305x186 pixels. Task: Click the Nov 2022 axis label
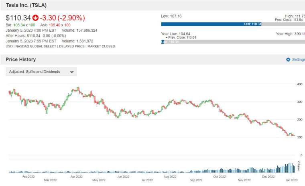pos(244,180)
